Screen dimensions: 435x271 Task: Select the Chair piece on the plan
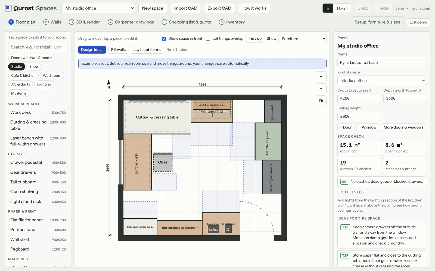[x=163, y=162]
